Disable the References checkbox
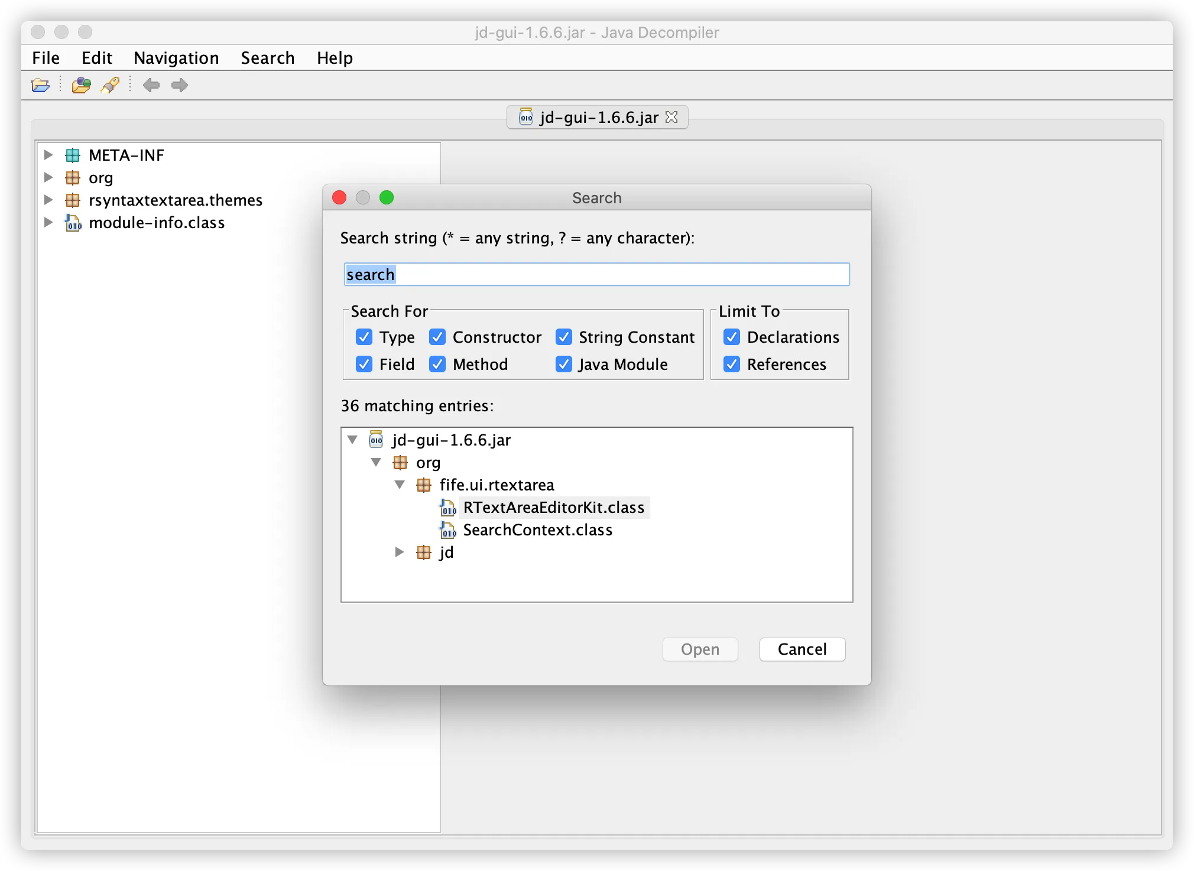The image size is (1194, 871). (x=732, y=364)
